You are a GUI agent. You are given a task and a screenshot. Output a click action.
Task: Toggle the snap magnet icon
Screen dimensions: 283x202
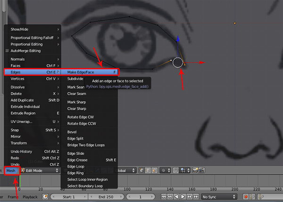pos(175,170)
